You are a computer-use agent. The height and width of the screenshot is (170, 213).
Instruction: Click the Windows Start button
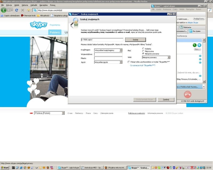5,168
